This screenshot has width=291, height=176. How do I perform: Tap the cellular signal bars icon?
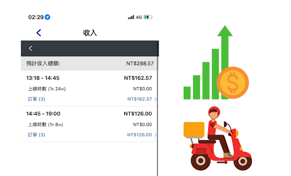[131, 17]
